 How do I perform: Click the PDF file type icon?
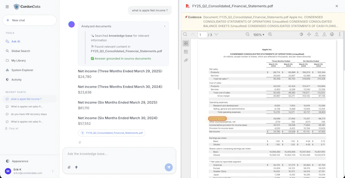[188, 6]
